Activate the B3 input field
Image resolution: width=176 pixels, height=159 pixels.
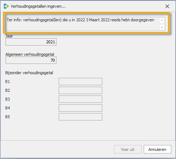coord(80,99)
